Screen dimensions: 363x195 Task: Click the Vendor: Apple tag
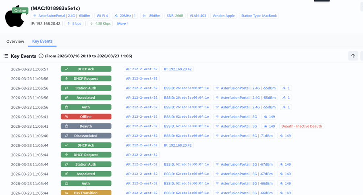pyautogui.click(x=224, y=16)
